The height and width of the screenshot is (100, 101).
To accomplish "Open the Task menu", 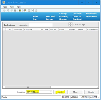I will 5,7.
